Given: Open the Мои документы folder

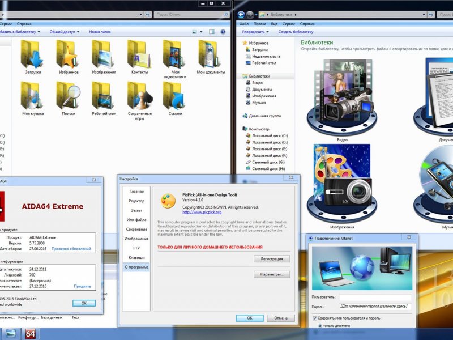Looking at the screenshot, I should [211, 57].
